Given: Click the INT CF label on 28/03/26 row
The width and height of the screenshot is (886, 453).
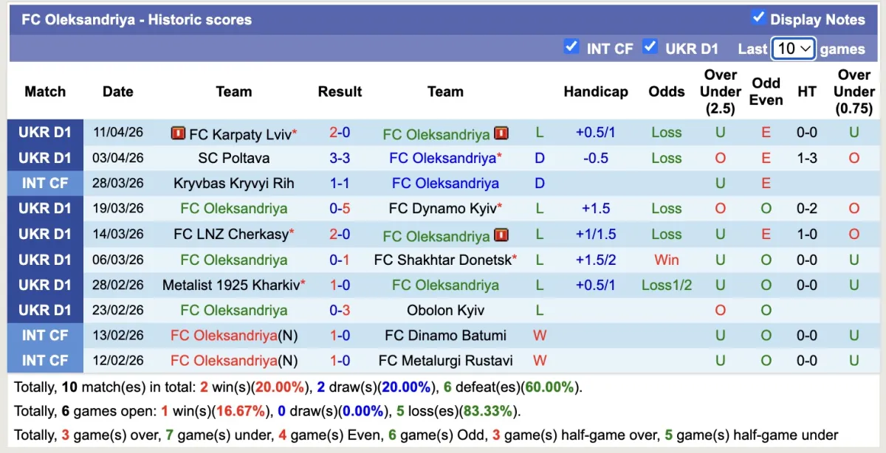Looking at the screenshot, I should point(45,184).
